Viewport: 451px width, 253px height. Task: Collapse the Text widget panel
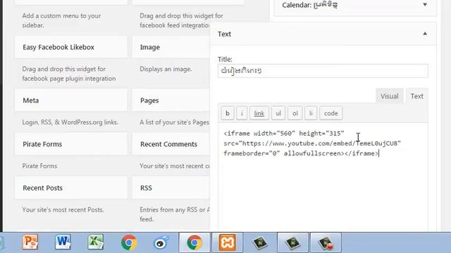tap(425, 34)
